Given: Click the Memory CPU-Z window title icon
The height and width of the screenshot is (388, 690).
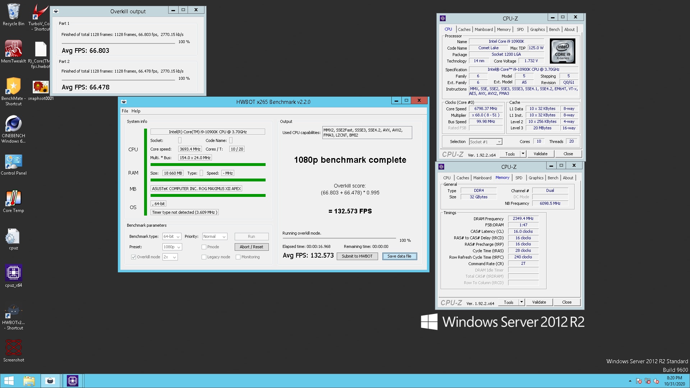Looking at the screenshot, I should point(441,167).
